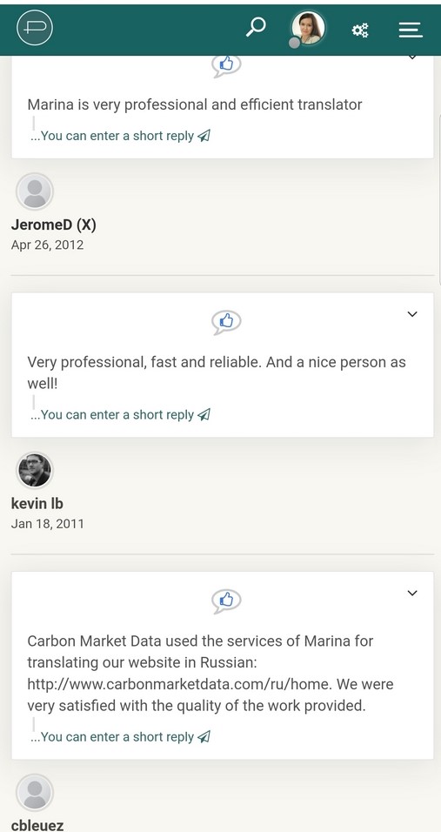This screenshot has height=832, width=441.
Task: Reply under 'Marina is very professional' review
Action: [x=120, y=136]
